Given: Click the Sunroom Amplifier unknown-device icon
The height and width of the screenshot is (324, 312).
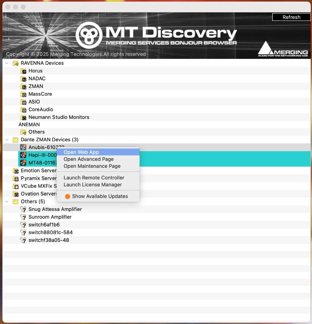Looking at the screenshot, I should tap(23, 217).
